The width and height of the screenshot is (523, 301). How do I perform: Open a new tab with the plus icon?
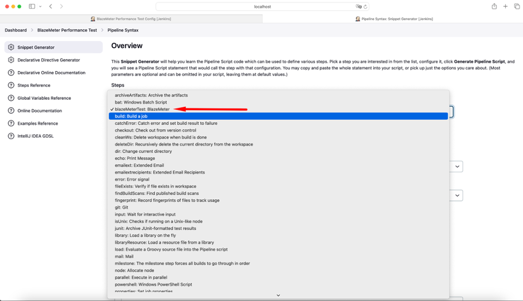[505, 6]
